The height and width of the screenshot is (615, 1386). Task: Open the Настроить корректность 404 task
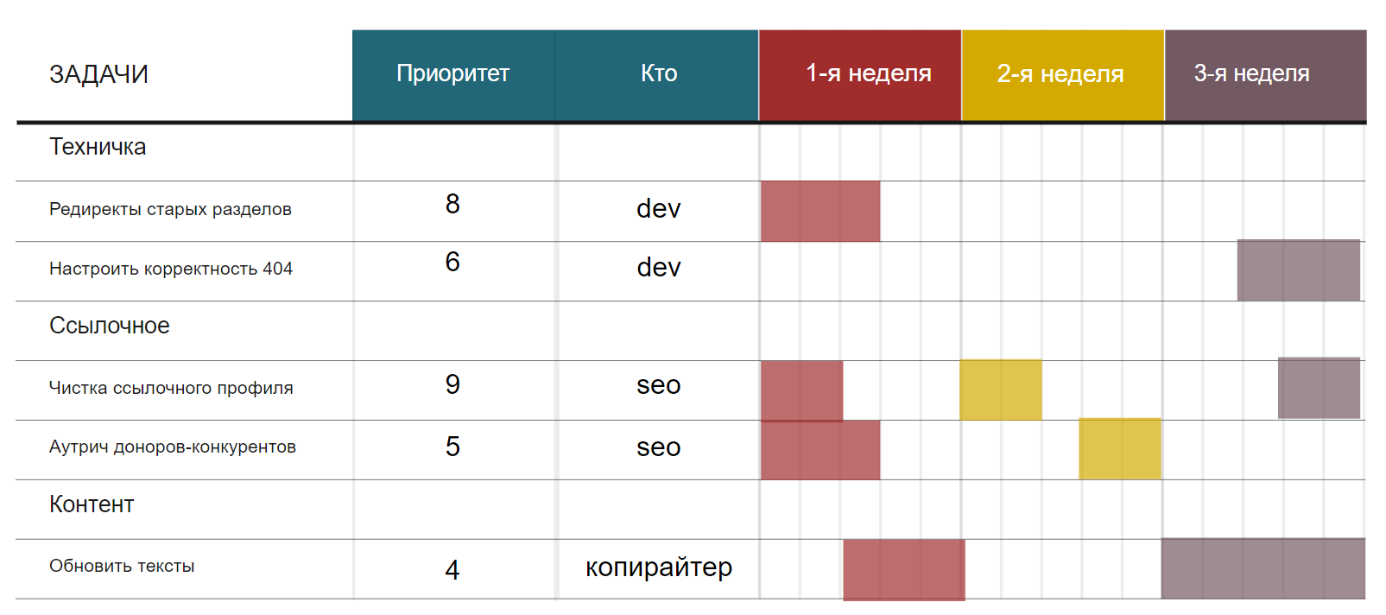pyautogui.click(x=171, y=269)
